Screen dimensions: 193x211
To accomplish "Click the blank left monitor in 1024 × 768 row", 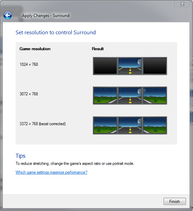I will (105, 66).
